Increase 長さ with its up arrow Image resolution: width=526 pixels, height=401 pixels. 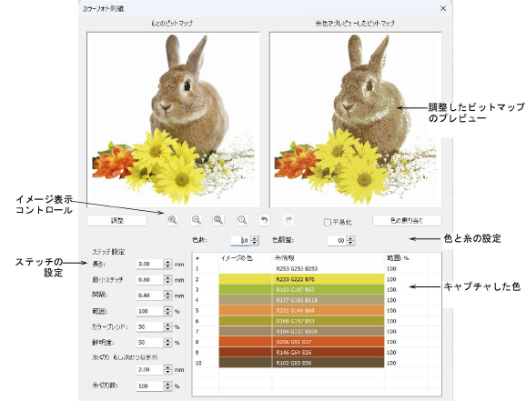point(167,262)
